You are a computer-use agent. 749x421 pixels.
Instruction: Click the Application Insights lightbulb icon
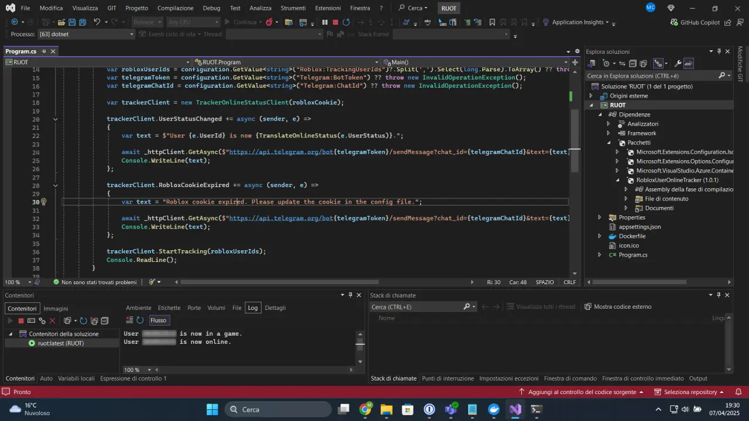tap(546, 22)
